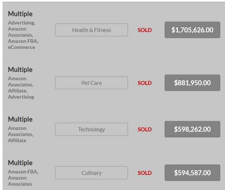Click the Amazon Associates, Affiliate text by Technology
Image resolution: width=225 pixels, height=190 pixels.
point(20,134)
